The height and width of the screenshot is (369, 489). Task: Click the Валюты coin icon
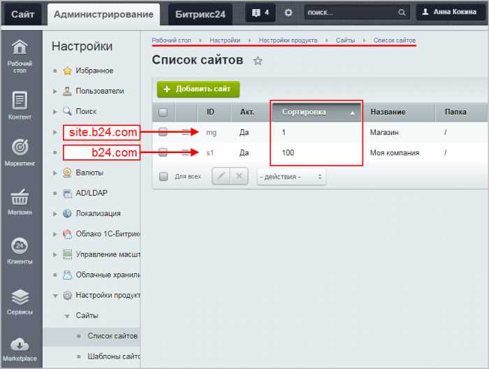67,173
